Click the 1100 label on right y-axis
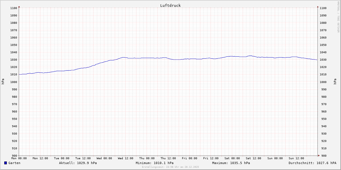The height and width of the screenshot is (170, 341). (x=323, y=8)
